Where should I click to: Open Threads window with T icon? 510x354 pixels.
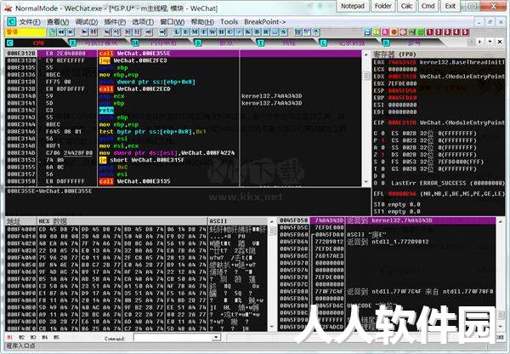(203, 32)
